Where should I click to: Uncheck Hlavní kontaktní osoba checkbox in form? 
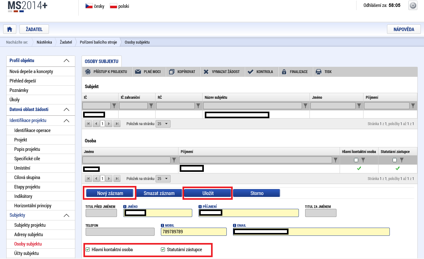click(x=88, y=250)
